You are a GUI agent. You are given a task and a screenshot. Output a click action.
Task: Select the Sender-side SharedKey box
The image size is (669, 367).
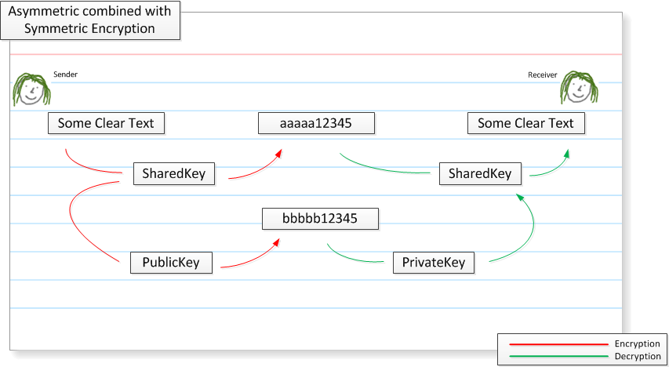173,173
